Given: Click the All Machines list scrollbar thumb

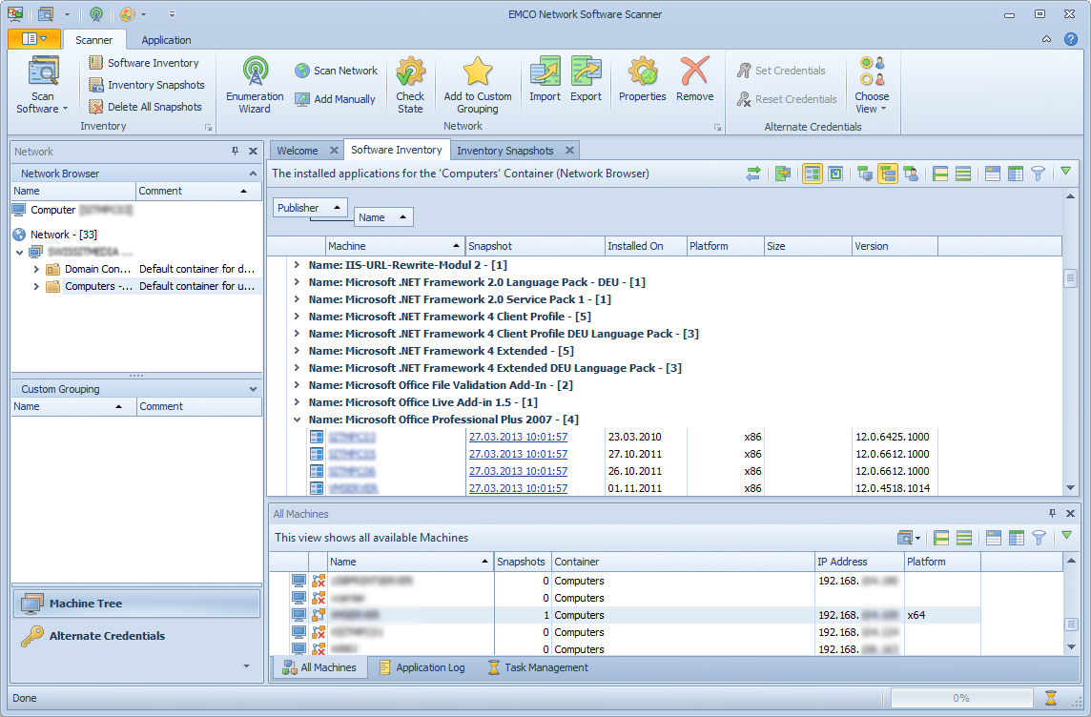Looking at the screenshot, I should point(1072,624).
